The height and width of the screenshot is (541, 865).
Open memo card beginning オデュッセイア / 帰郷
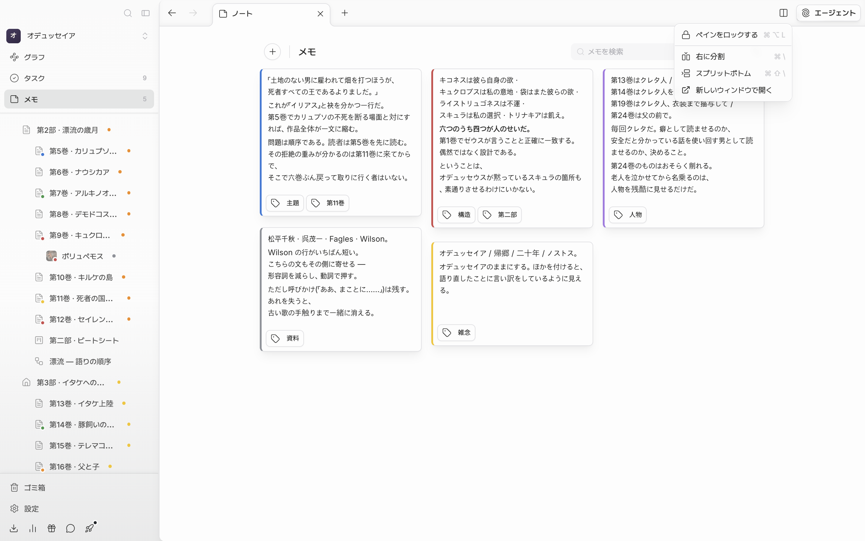[512, 294]
